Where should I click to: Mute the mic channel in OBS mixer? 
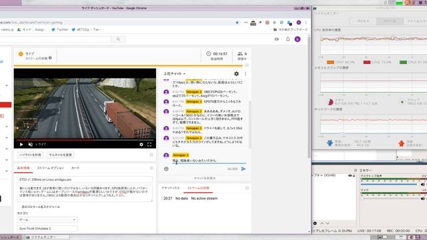pos(422,199)
